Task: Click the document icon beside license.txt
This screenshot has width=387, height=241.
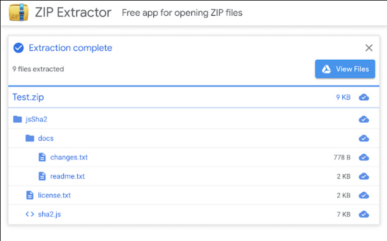Action: point(30,195)
